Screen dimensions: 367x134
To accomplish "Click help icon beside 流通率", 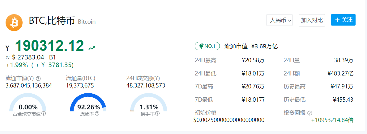I will [97, 113].
